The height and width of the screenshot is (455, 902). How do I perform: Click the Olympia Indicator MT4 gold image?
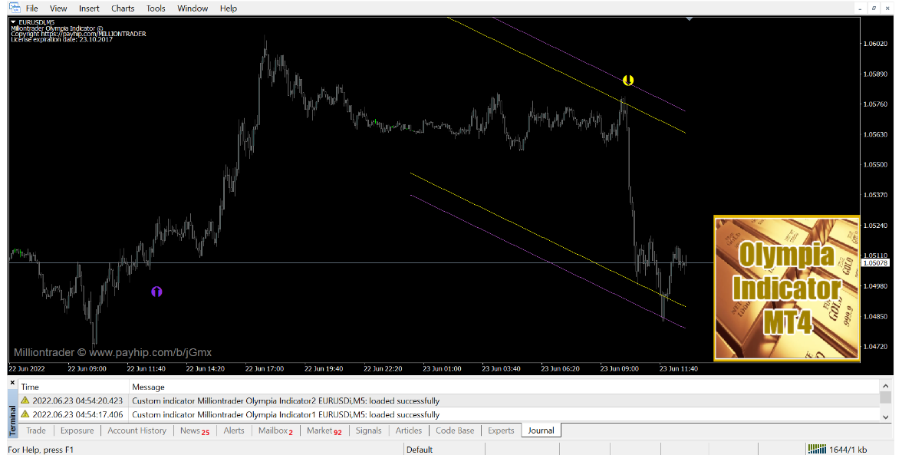click(x=786, y=288)
